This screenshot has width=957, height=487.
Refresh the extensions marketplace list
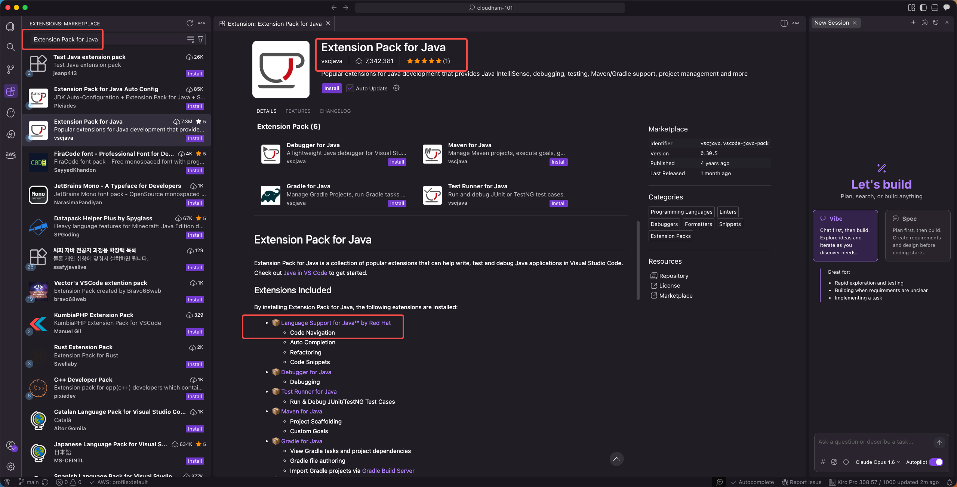[x=190, y=23]
